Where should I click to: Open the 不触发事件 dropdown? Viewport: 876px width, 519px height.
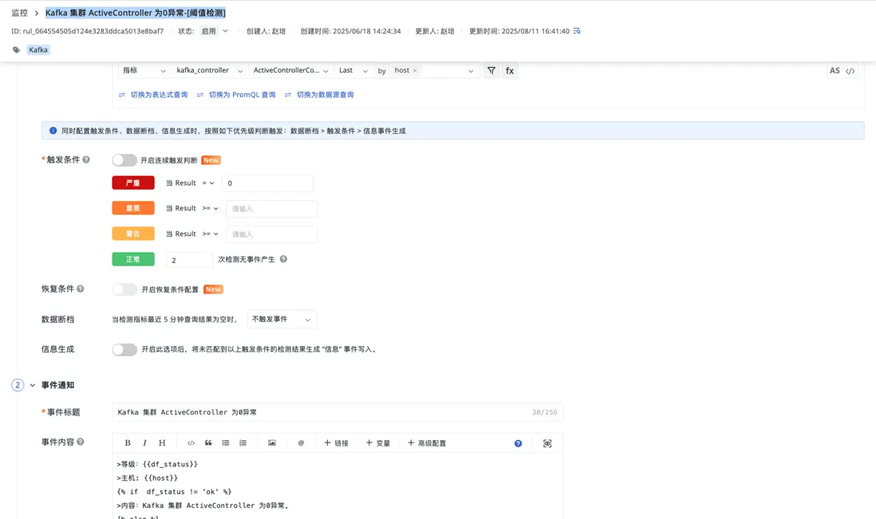[x=282, y=318]
